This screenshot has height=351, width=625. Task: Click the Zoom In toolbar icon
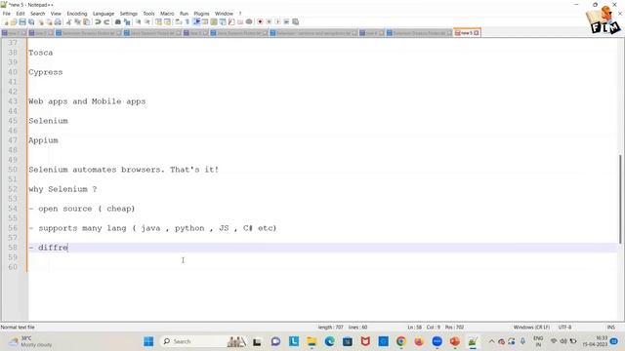coord(139,21)
